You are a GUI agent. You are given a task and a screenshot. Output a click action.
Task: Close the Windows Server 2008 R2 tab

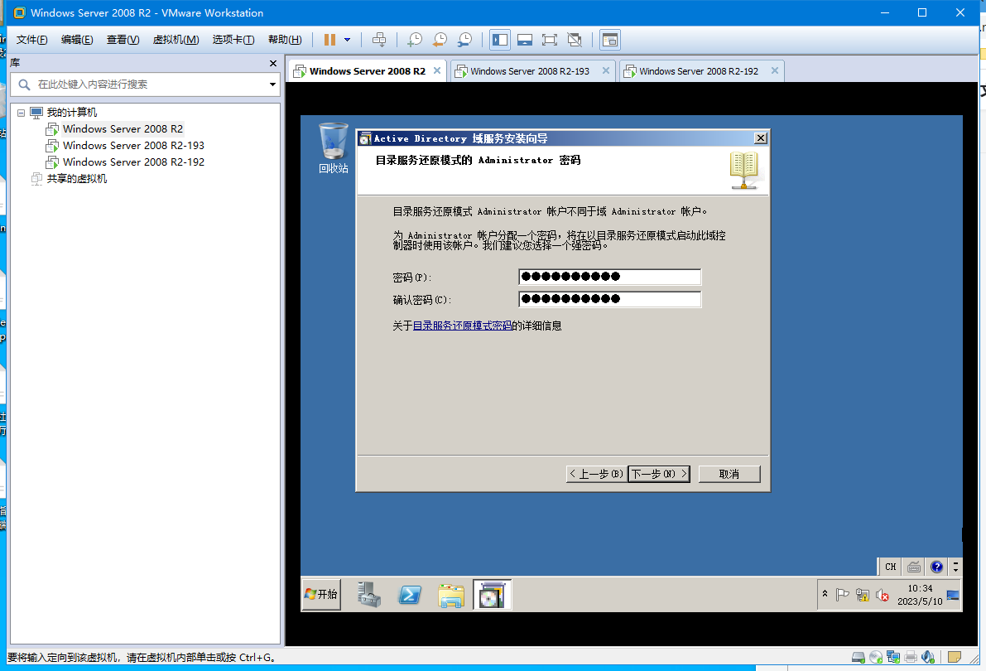437,70
